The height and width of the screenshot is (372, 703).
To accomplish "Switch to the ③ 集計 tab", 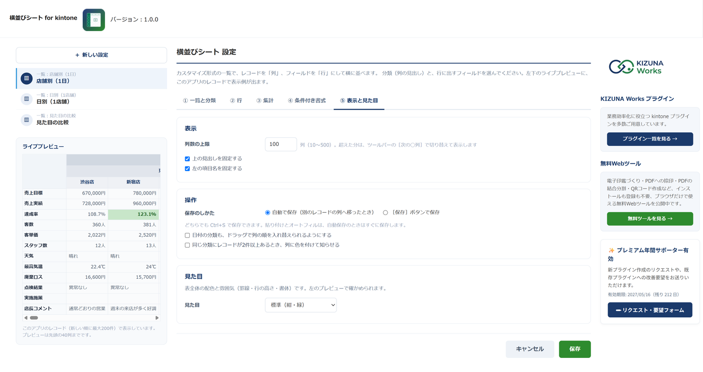I will pyautogui.click(x=265, y=101).
